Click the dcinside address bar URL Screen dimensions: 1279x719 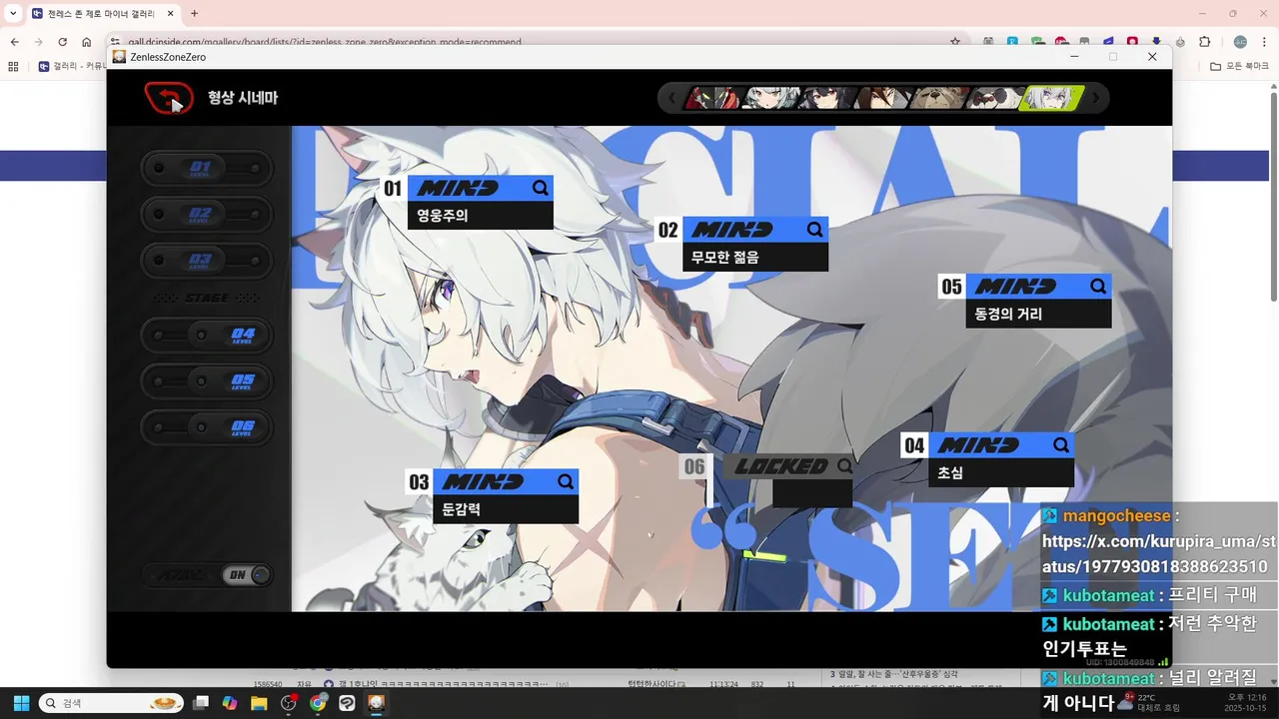[x=325, y=43]
